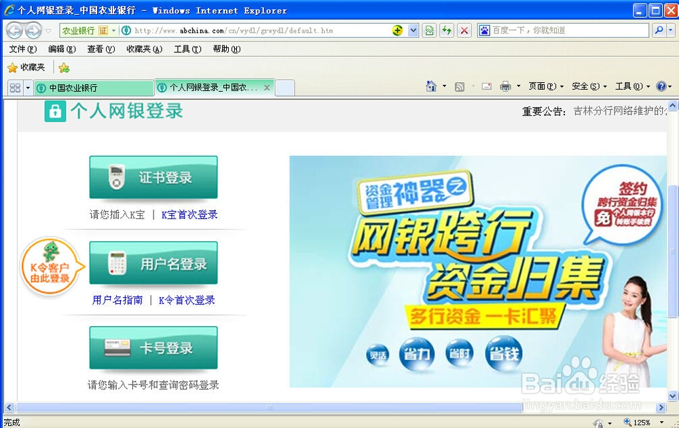Expand the print options dropdown arrow
The image size is (679, 428).
click(518, 86)
